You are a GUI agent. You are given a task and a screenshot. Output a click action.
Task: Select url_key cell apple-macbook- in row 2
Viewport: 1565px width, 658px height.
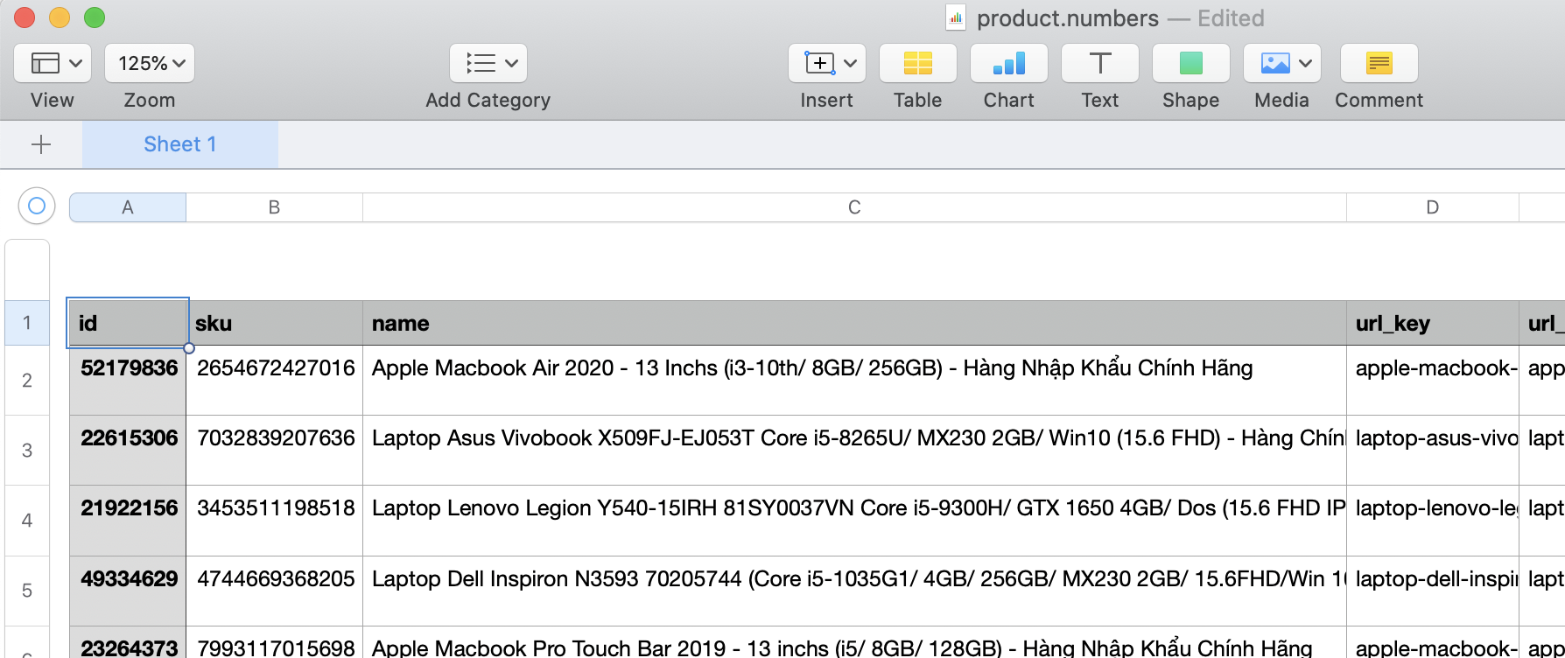[x=1433, y=381]
